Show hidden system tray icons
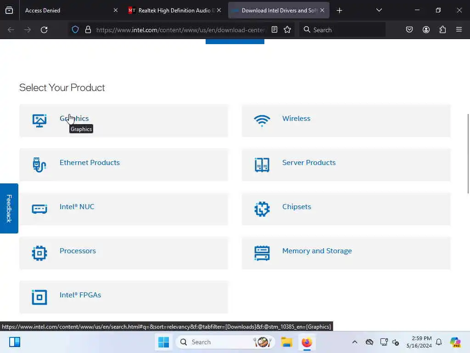 pyautogui.click(x=355, y=342)
